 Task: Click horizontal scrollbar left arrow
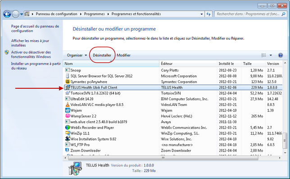pos(65,158)
